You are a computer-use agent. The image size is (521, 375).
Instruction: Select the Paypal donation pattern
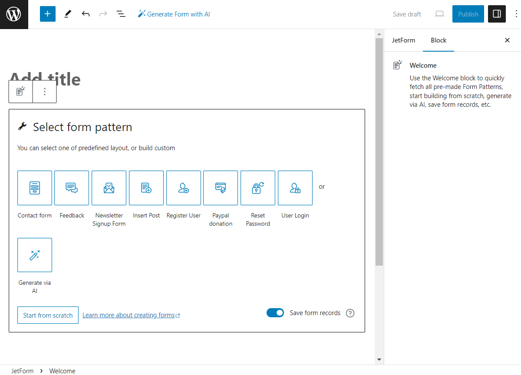click(221, 188)
